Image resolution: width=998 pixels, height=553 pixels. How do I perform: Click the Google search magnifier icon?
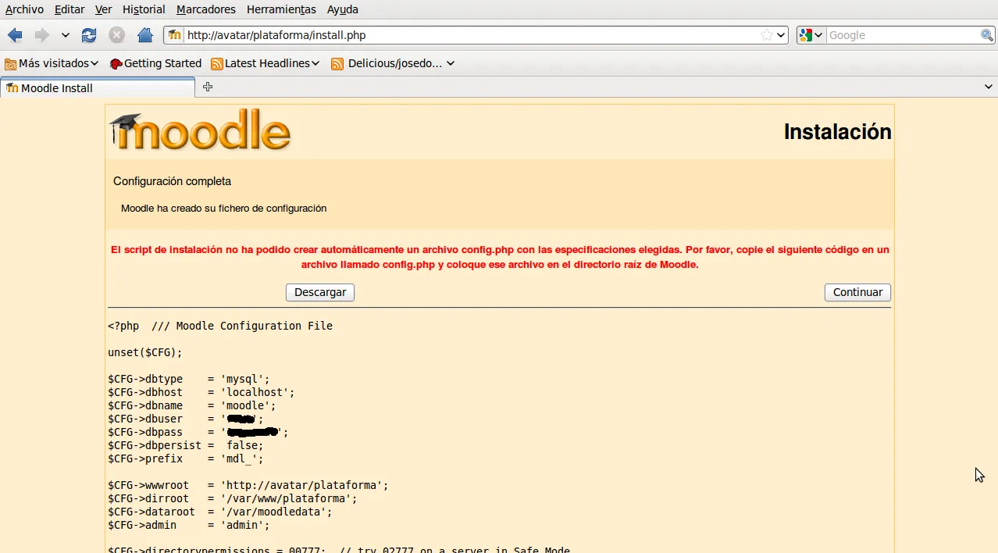(987, 35)
